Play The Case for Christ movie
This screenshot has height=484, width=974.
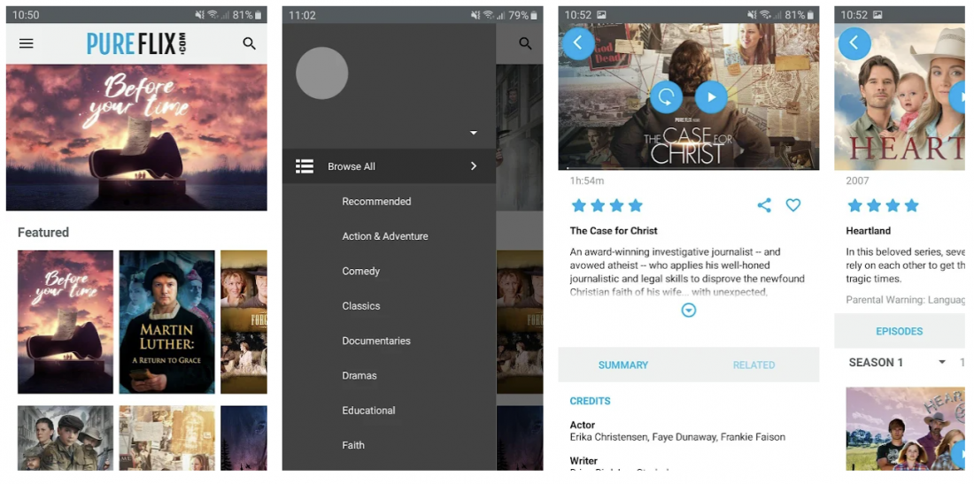click(710, 96)
